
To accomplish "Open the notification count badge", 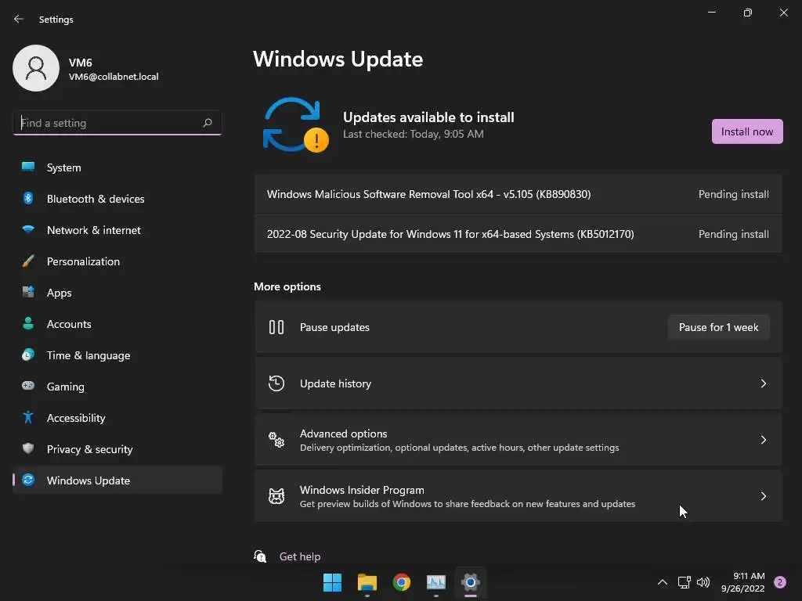I will pyautogui.click(x=780, y=582).
